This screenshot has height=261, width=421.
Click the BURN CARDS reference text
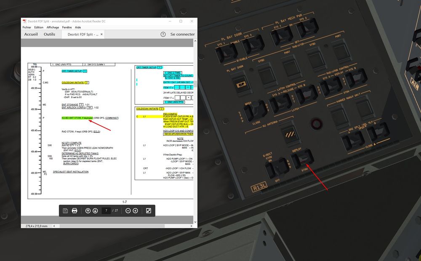coord(71,163)
